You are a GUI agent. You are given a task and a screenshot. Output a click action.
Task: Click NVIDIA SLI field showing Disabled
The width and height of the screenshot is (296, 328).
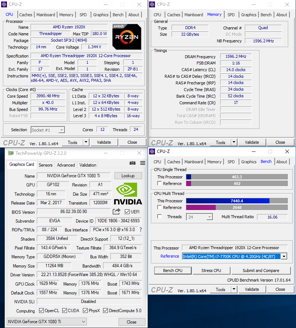[89, 301]
